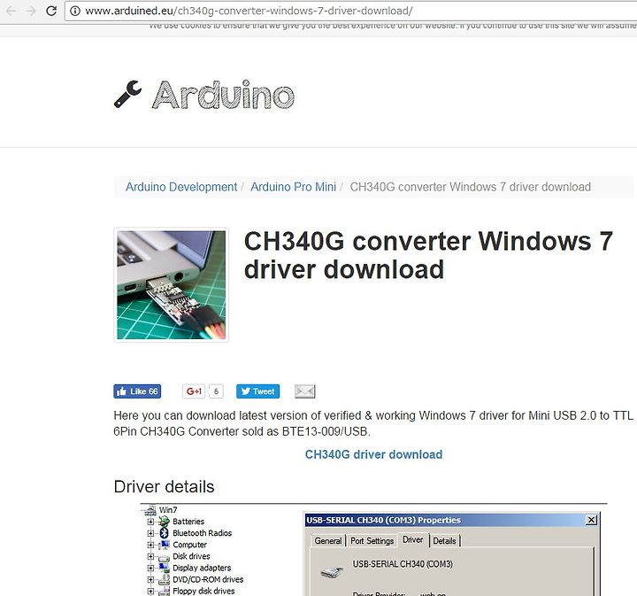The image size is (637, 596).
Task: Expand the Display adapters tree node
Action: pos(150,569)
